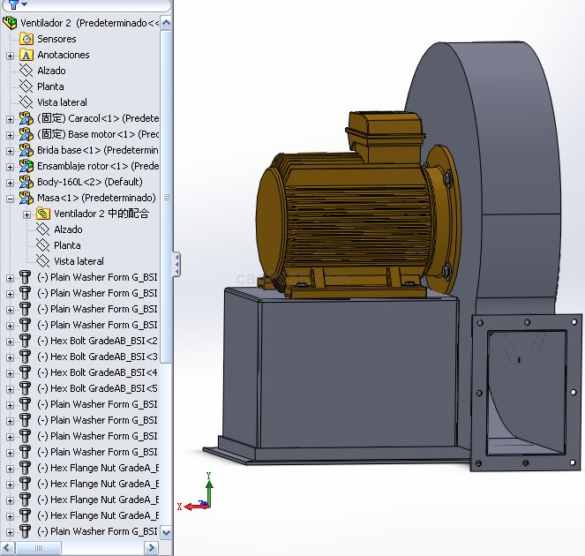Click the filter funnel icon above the tree
The image size is (585, 556).
[x=12, y=4]
